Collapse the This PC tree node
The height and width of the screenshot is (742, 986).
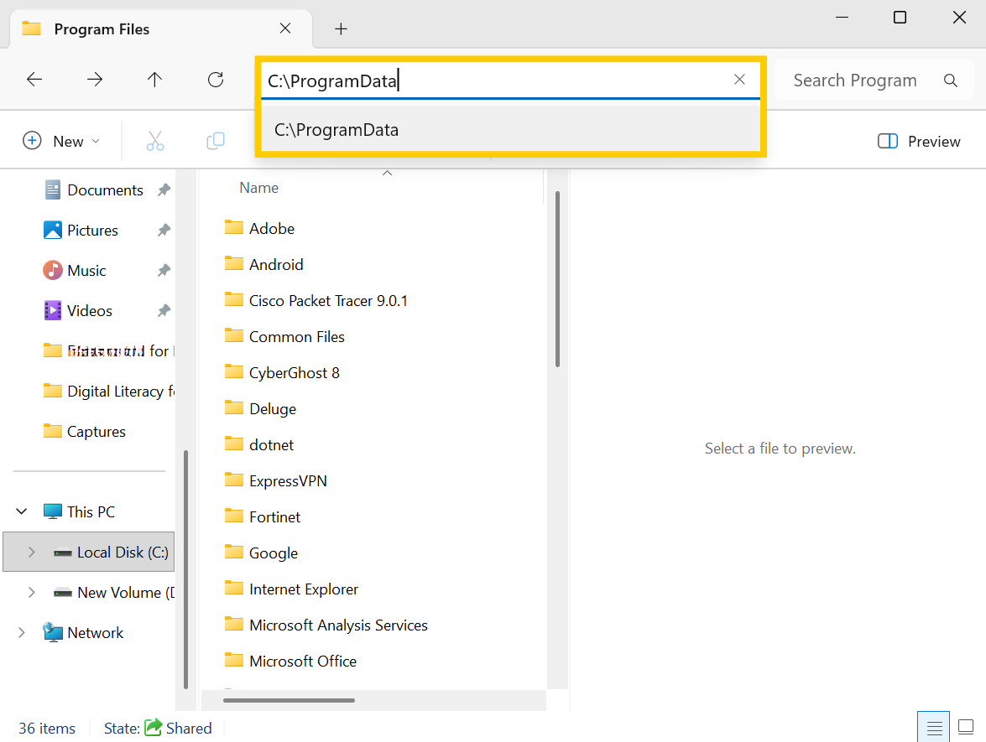[x=21, y=511]
